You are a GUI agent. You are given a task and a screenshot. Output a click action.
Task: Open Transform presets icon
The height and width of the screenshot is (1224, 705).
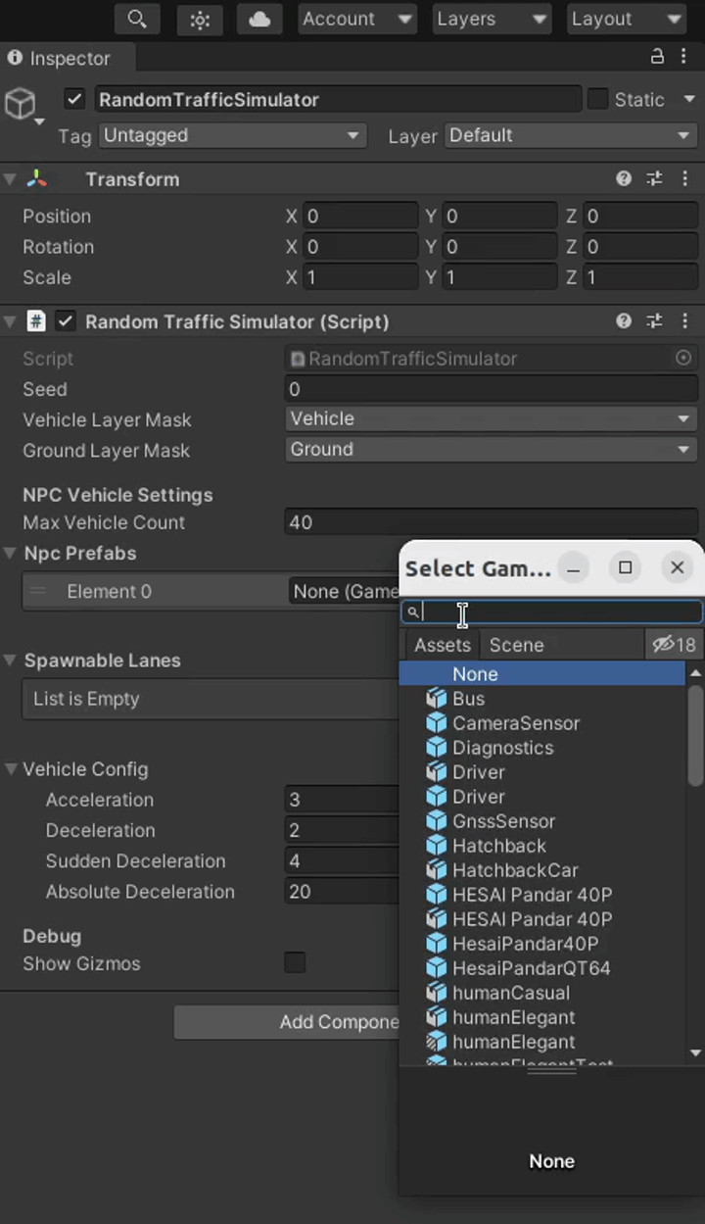point(654,178)
